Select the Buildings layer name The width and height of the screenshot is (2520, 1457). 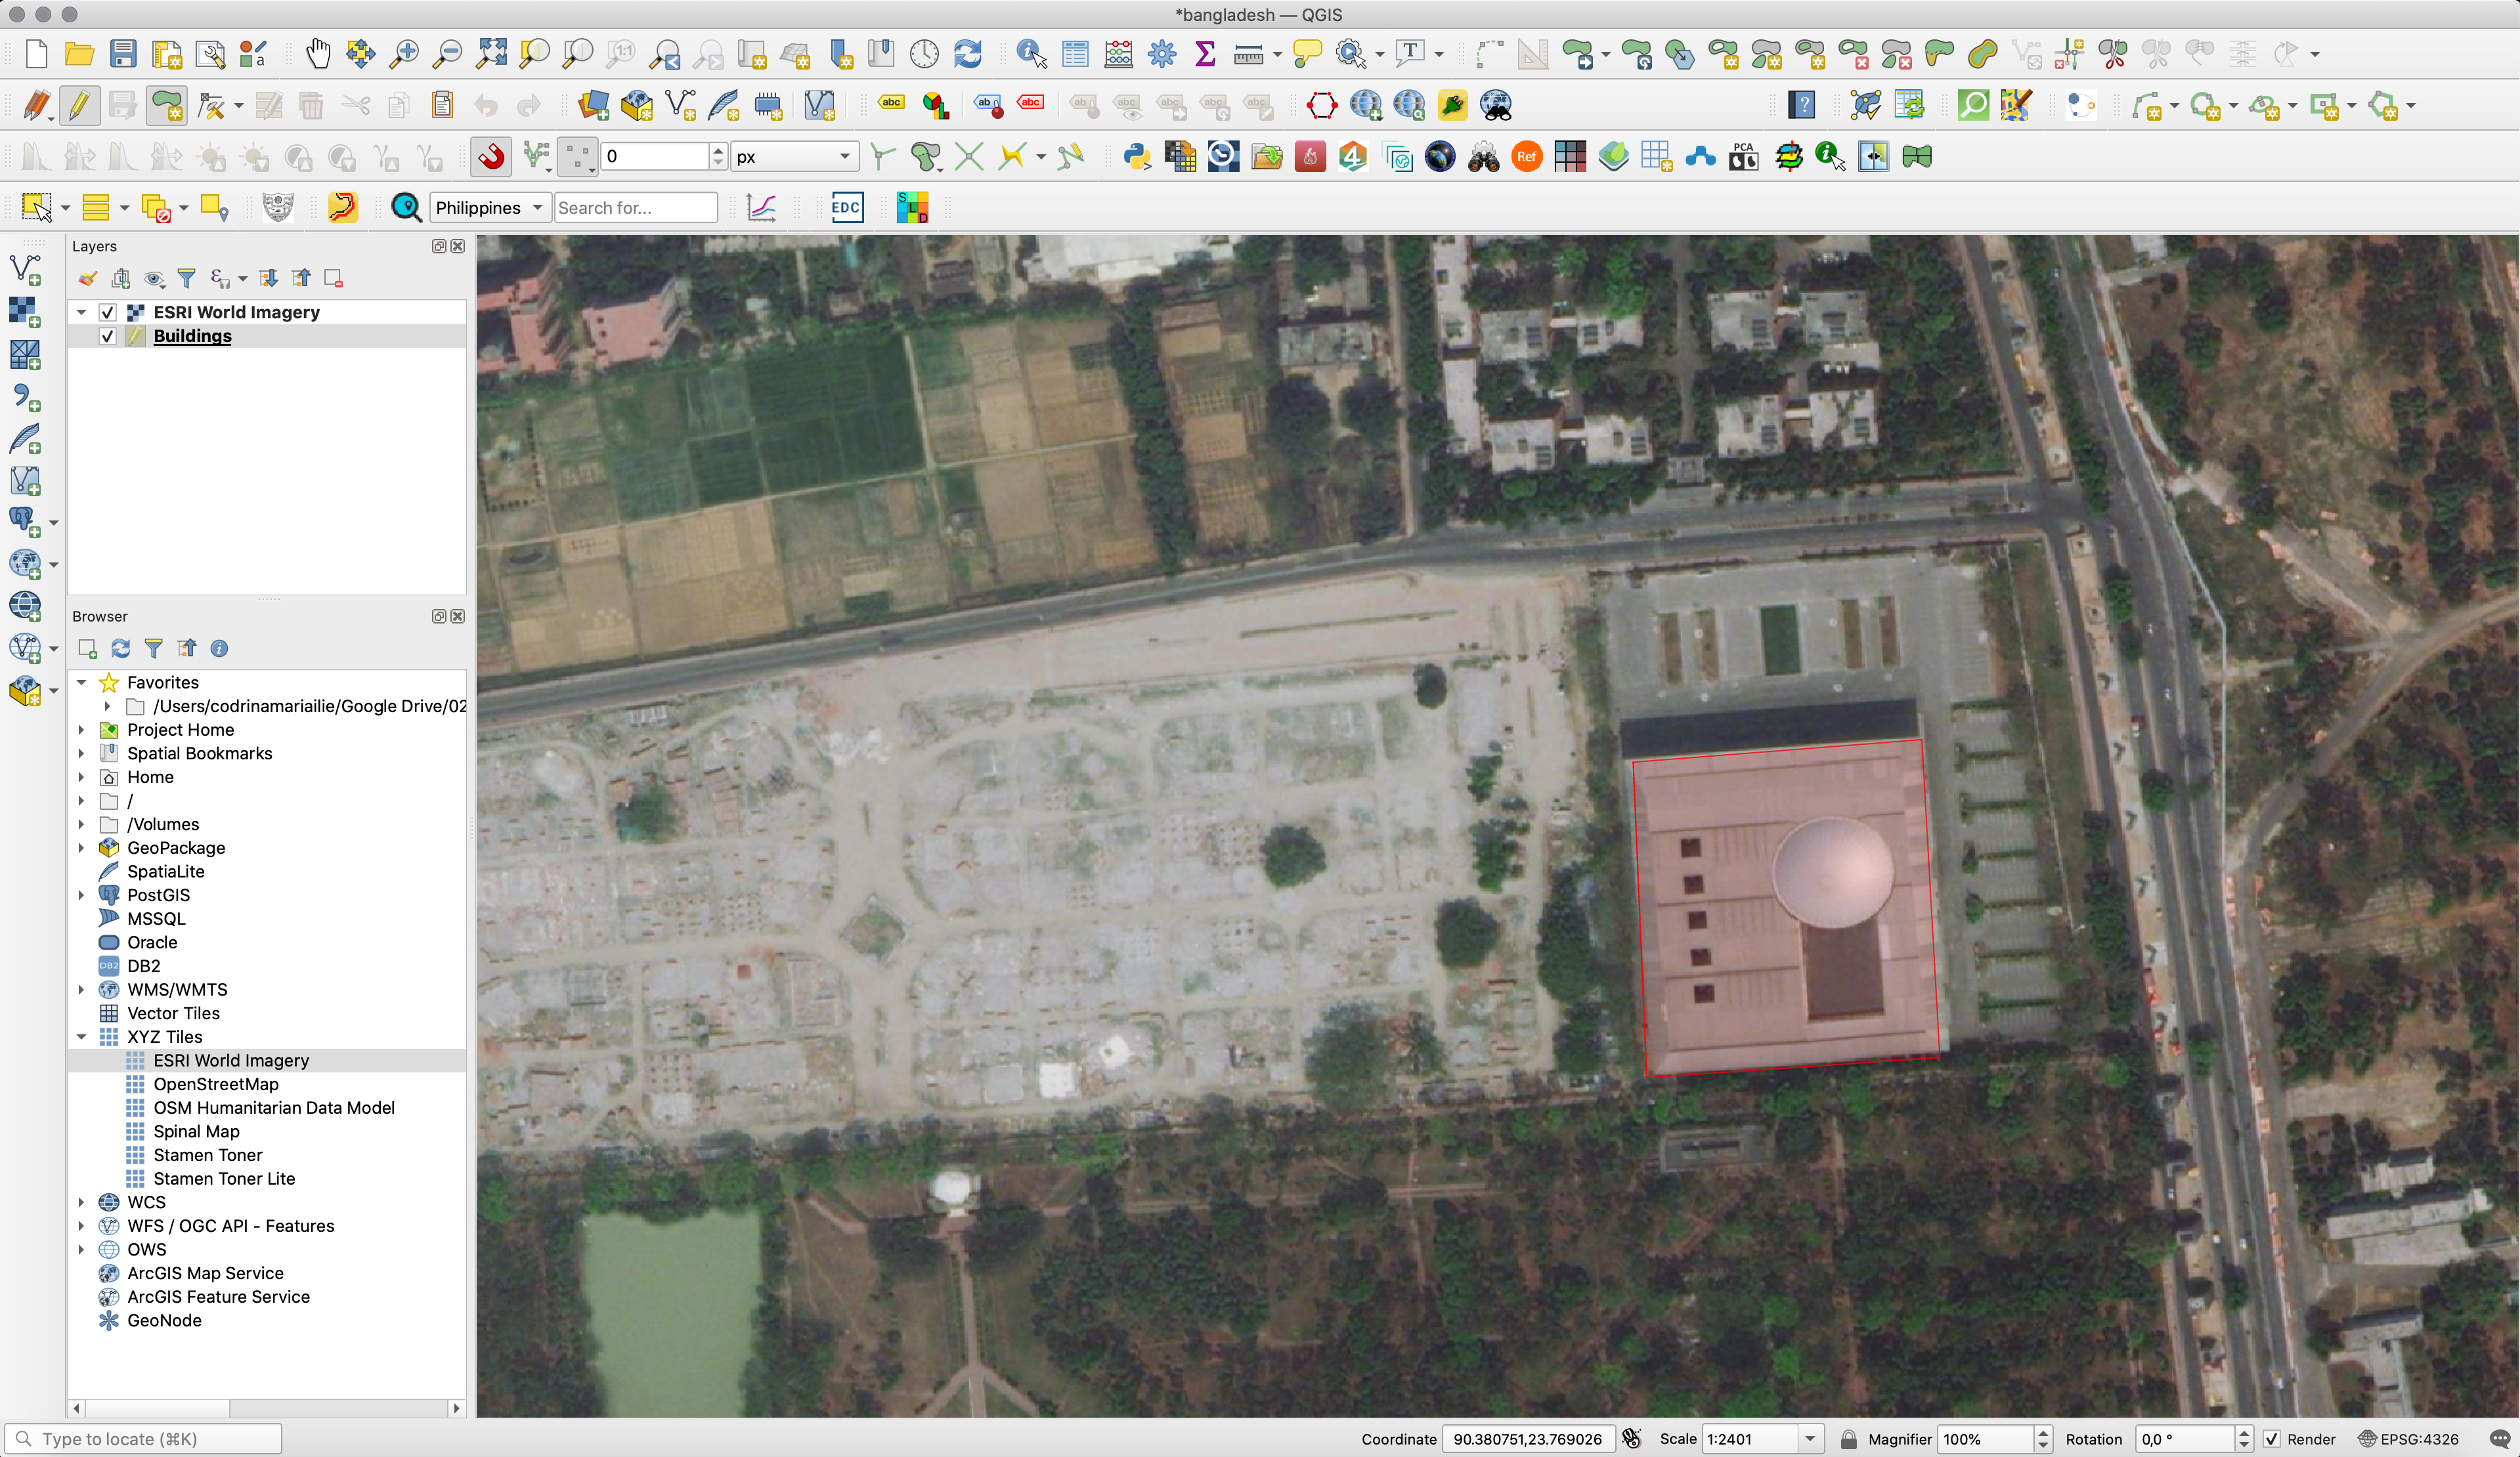tap(192, 336)
